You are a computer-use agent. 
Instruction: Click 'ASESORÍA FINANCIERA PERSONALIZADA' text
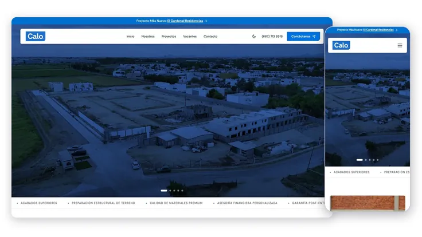click(x=247, y=203)
